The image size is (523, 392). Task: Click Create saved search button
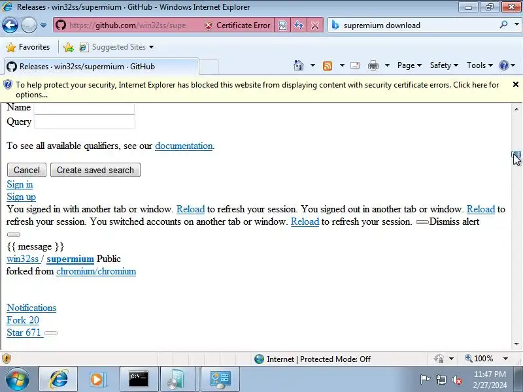pyautogui.click(x=95, y=170)
